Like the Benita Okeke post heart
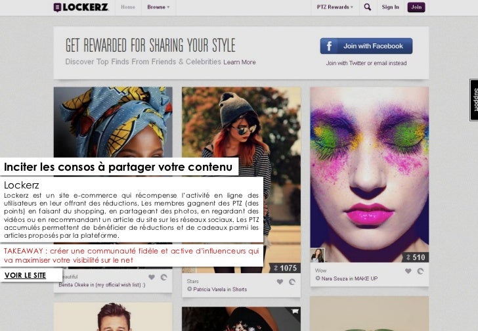This screenshot has width=478, height=331. click(x=152, y=277)
